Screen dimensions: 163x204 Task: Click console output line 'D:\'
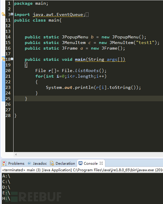coord(6,187)
